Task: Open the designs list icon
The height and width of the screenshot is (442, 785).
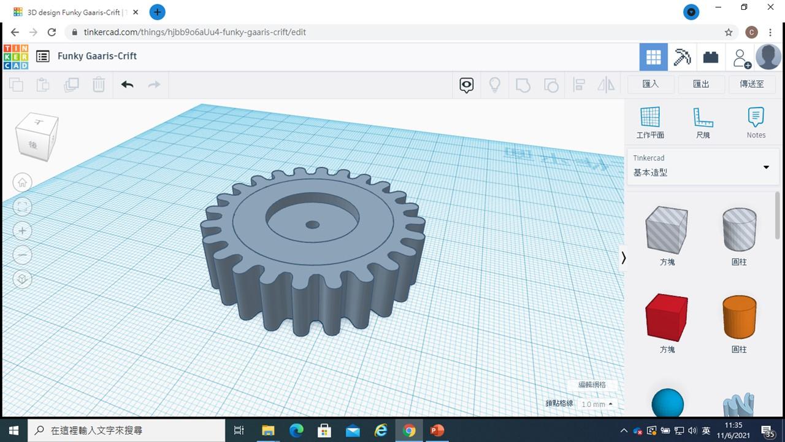Action: pyautogui.click(x=42, y=56)
